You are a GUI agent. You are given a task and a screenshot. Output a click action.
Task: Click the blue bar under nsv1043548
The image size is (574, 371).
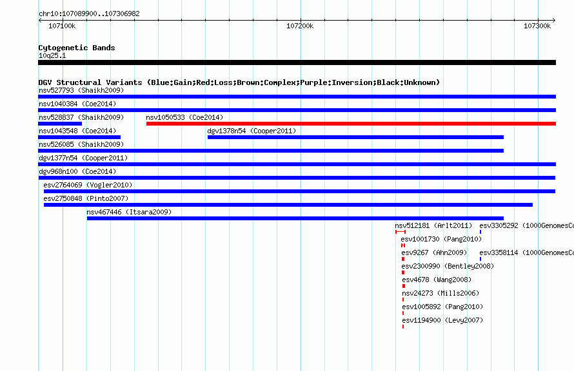point(79,137)
